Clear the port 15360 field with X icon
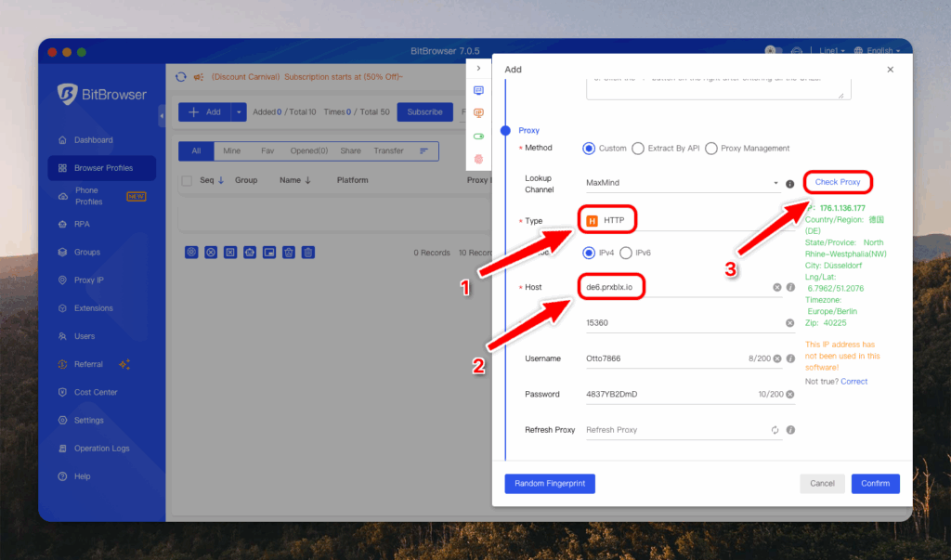The width and height of the screenshot is (951, 560). [x=789, y=323]
